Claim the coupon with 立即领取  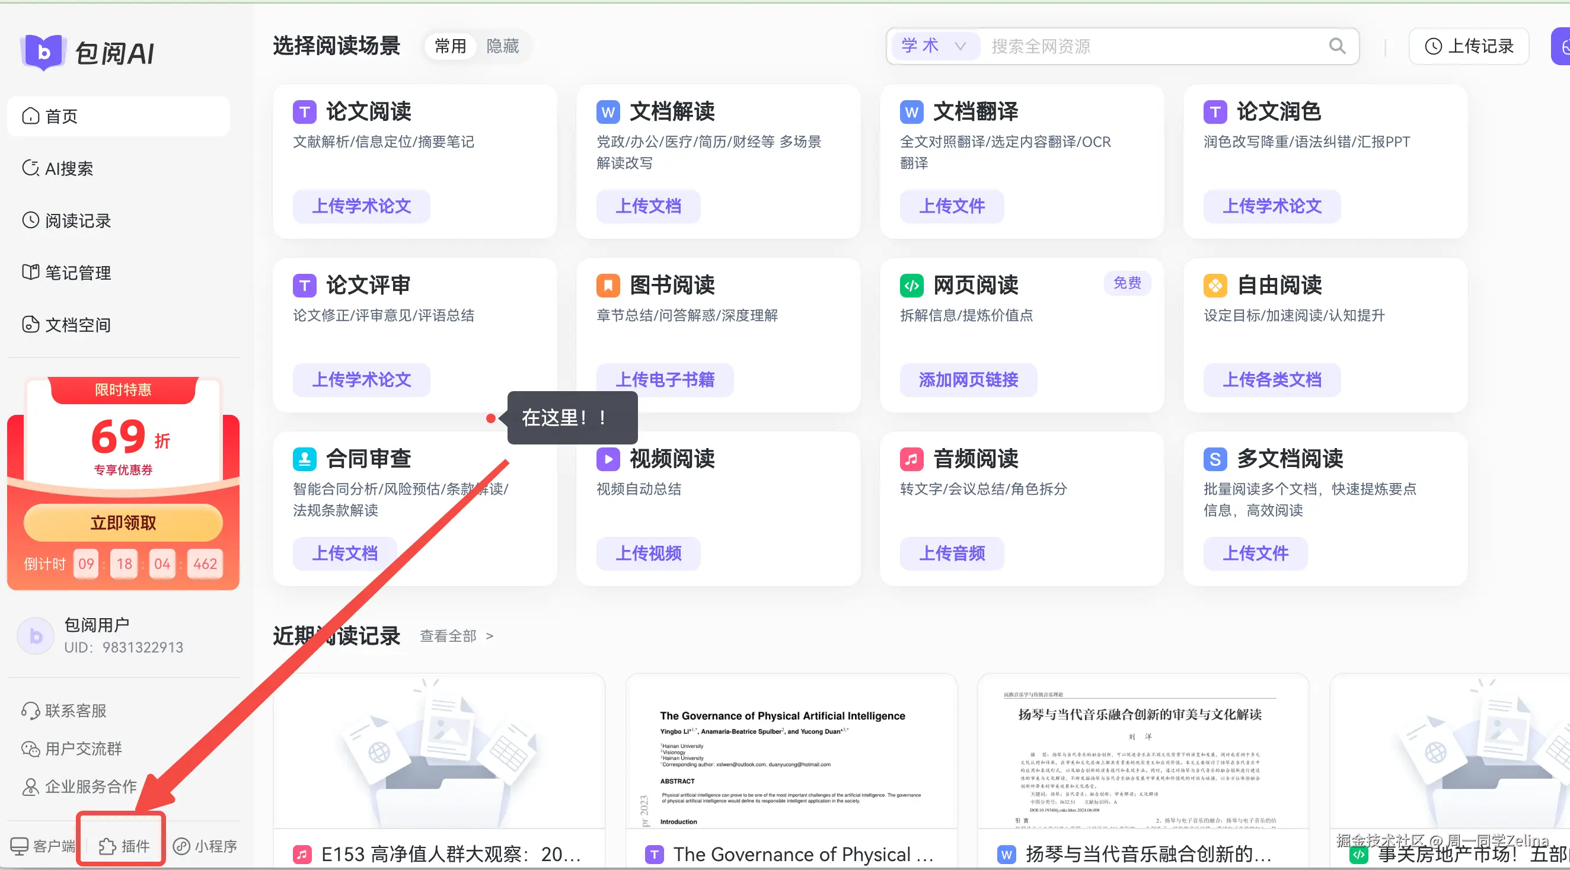click(123, 522)
